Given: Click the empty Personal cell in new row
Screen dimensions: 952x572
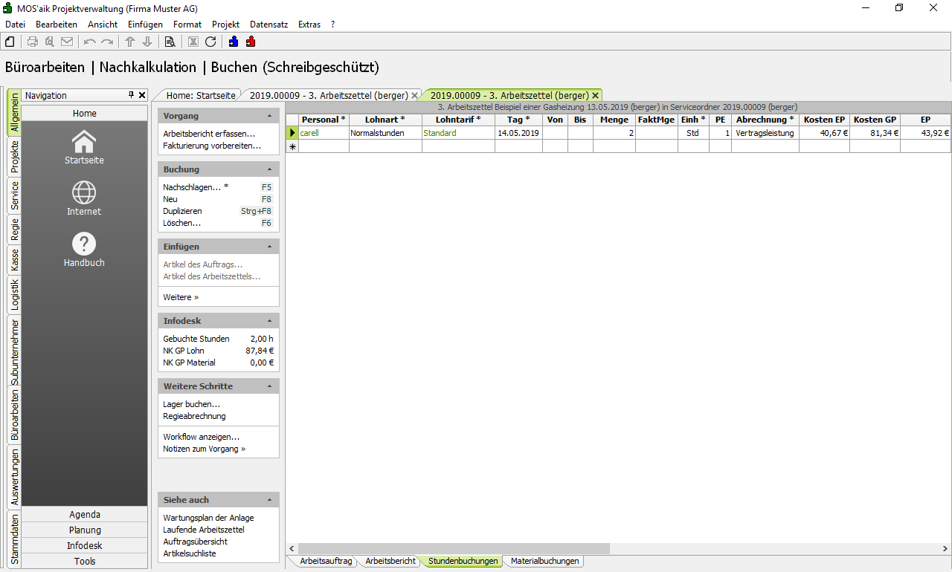Looking at the screenshot, I should pos(324,147).
